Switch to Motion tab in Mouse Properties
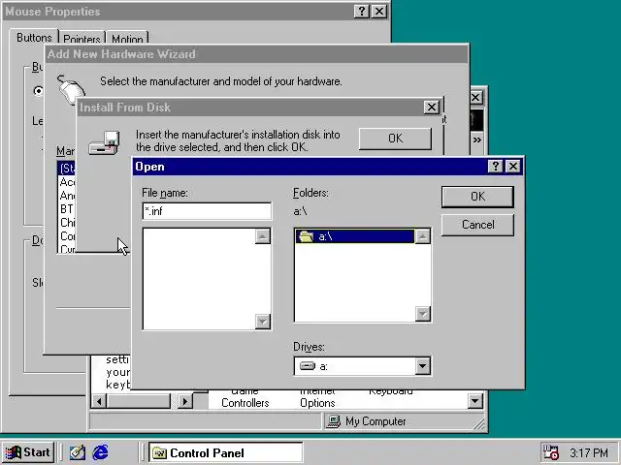The height and width of the screenshot is (465, 621). pyautogui.click(x=127, y=39)
